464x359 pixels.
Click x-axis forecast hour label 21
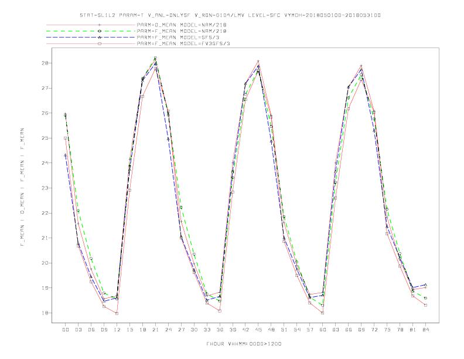155,330
